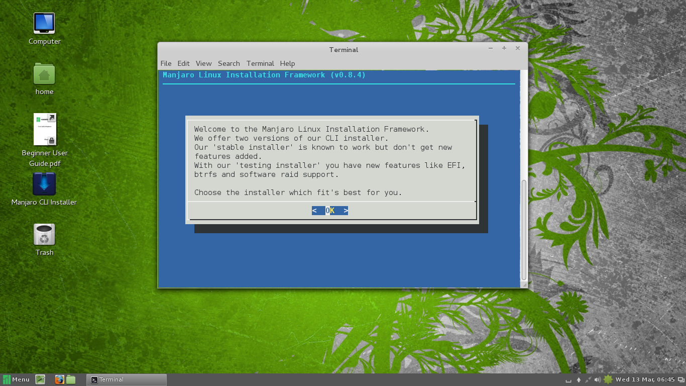686x386 pixels.
Task: Click the network connection tray icon
Action: (x=588, y=380)
